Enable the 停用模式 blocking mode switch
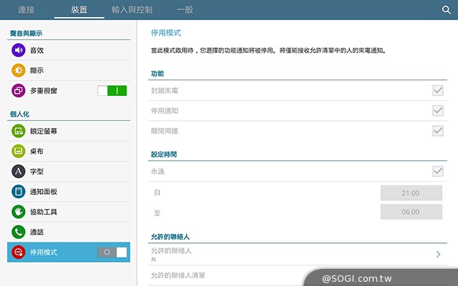This screenshot has width=458, height=286. [x=112, y=252]
